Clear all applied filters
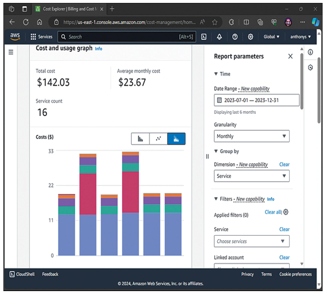325x294 pixels. [x=273, y=212]
